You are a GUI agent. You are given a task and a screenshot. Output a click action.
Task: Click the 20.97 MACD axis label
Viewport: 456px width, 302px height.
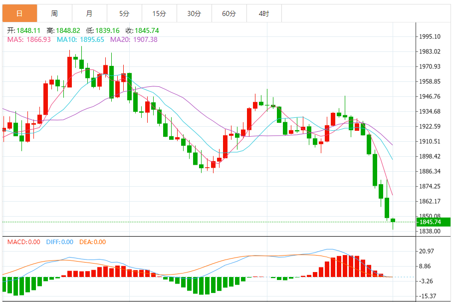[427, 252]
